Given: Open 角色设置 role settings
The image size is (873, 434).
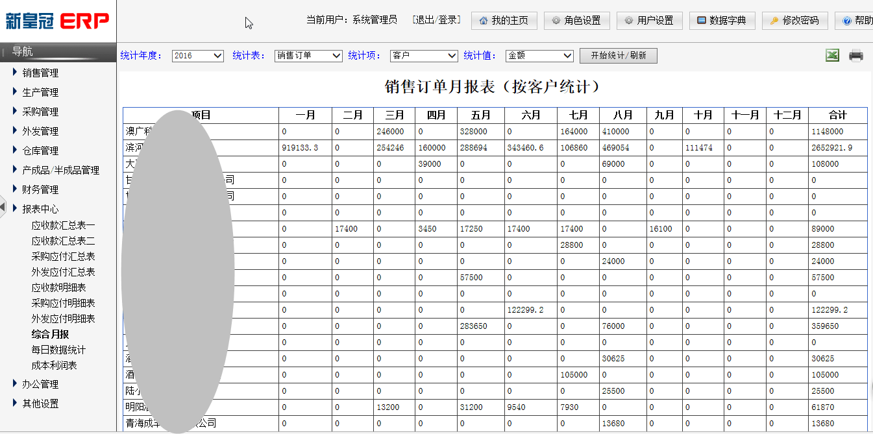Looking at the screenshot, I should [576, 21].
